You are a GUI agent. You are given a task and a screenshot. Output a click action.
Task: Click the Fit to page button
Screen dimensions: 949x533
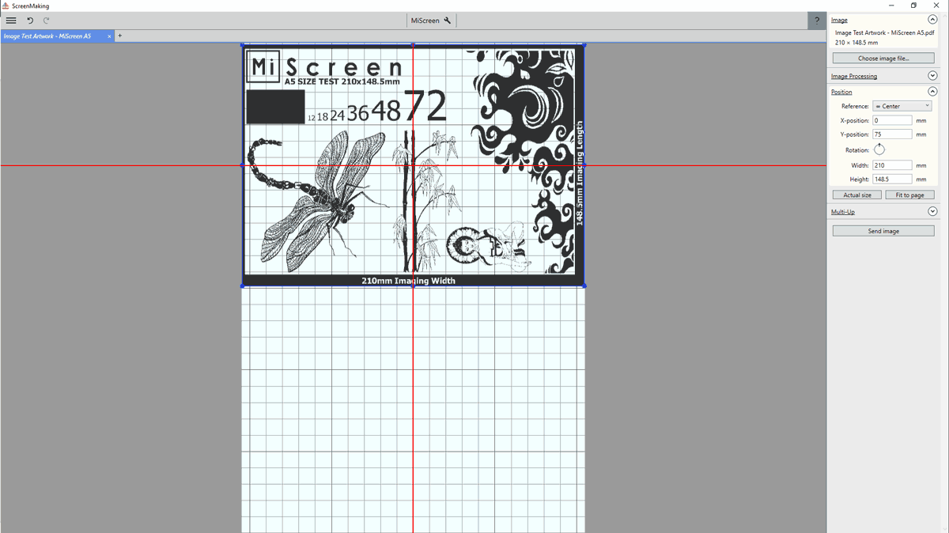[909, 195]
